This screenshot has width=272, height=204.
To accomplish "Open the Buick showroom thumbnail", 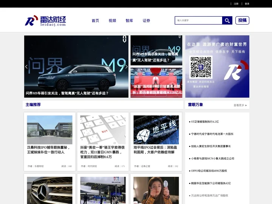I will (103, 190).
